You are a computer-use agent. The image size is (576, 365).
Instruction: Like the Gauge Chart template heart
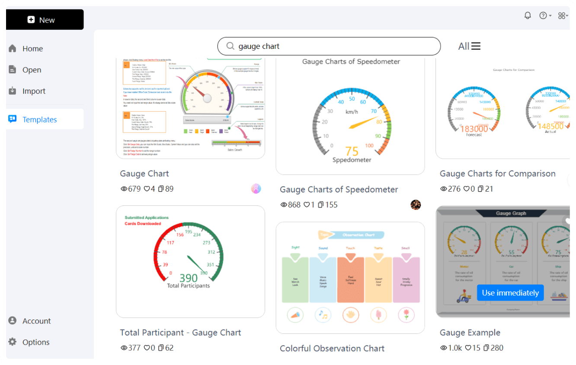click(147, 189)
